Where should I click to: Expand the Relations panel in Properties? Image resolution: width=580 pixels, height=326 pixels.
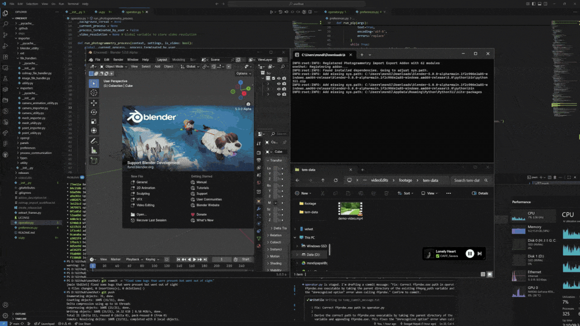pos(275,235)
